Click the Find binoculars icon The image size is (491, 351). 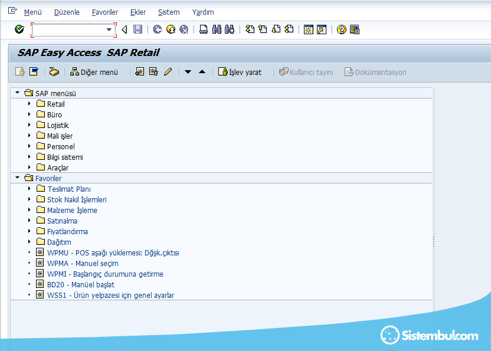click(x=217, y=29)
